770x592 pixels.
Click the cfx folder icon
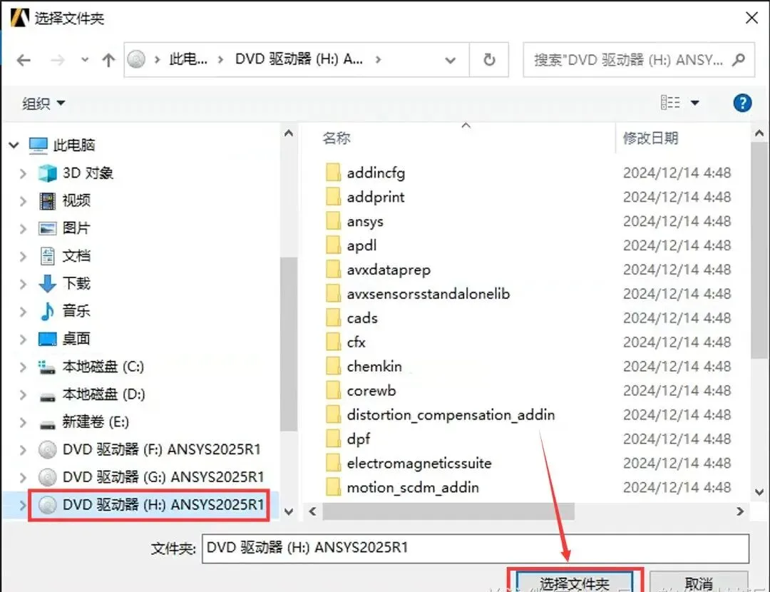[333, 342]
